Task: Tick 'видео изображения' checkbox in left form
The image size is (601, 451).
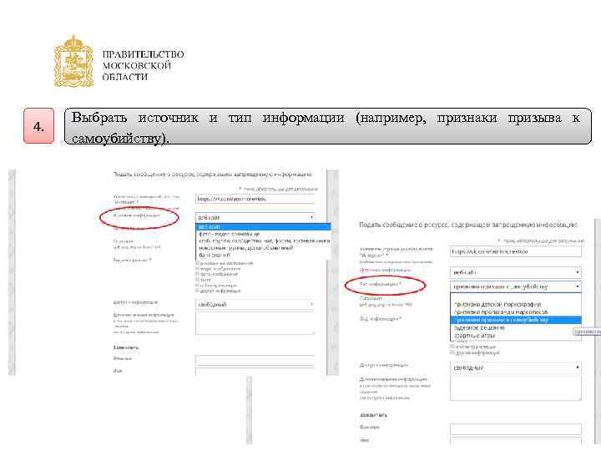Action: click(x=197, y=269)
